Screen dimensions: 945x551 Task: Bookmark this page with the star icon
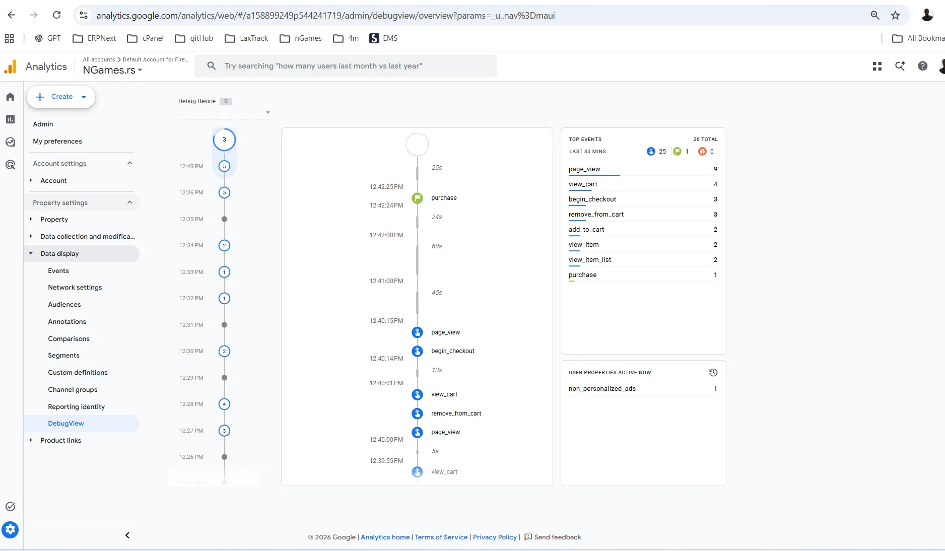coord(895,15)
